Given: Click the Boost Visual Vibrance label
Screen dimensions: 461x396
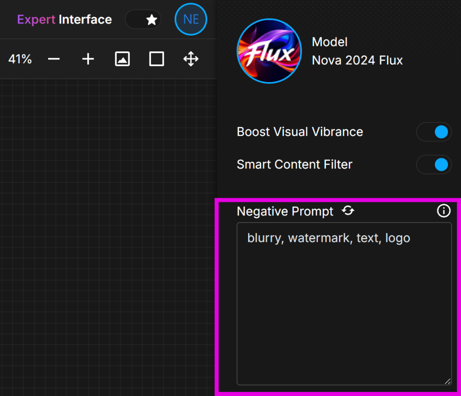Looking at the screenshot, I should (x=300, y=132).
